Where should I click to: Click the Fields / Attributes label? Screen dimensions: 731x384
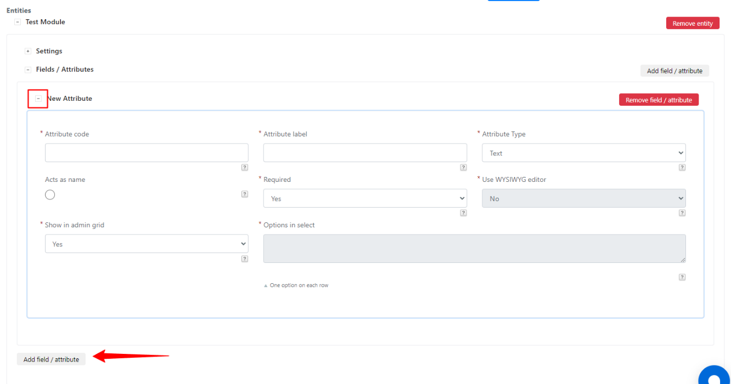(65, 70)
